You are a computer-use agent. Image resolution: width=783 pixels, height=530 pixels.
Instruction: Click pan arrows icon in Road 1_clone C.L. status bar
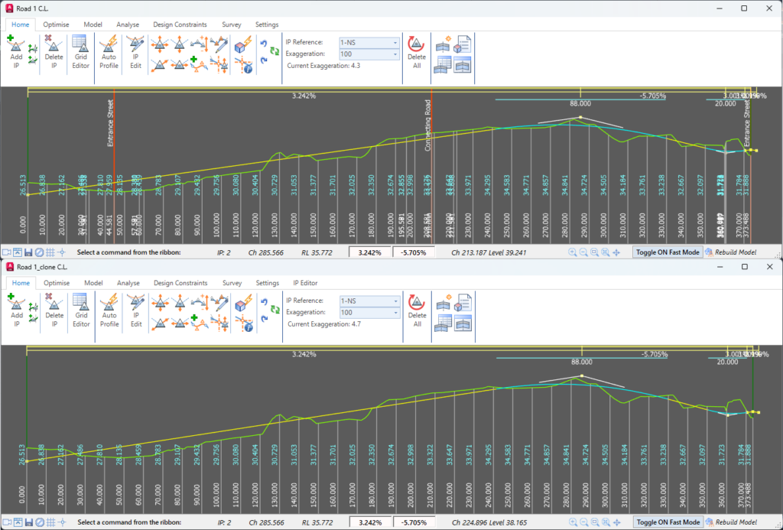(617, 522)
